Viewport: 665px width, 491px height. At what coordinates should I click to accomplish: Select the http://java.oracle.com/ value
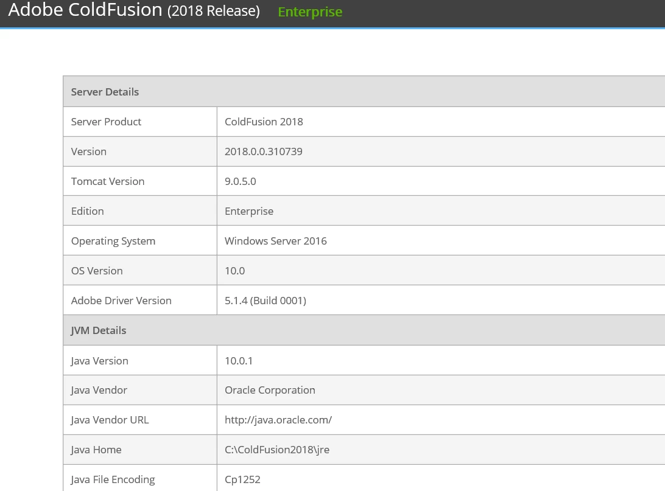click(278, 420)
